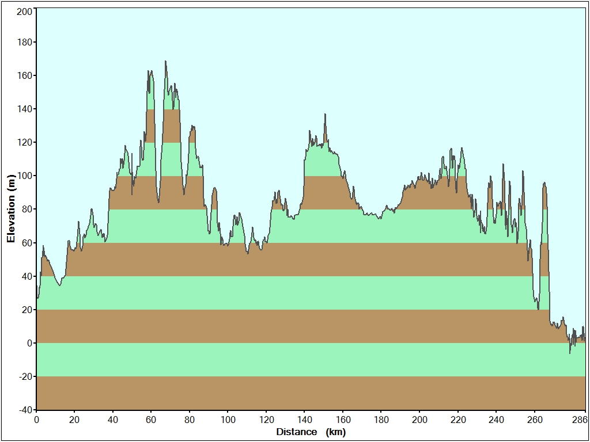Click the green band between 0 and -20 m
The height and width of the screenshot is (442, 590).
pos(311,360)
